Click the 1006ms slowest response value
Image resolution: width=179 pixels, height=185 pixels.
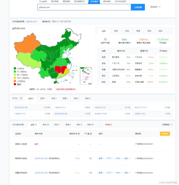tap(143, 39)
